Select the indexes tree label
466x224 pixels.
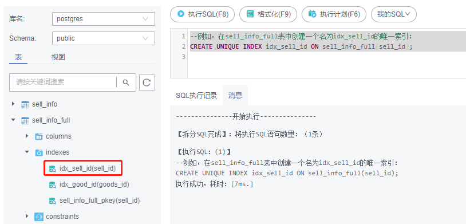coord(57,152)
